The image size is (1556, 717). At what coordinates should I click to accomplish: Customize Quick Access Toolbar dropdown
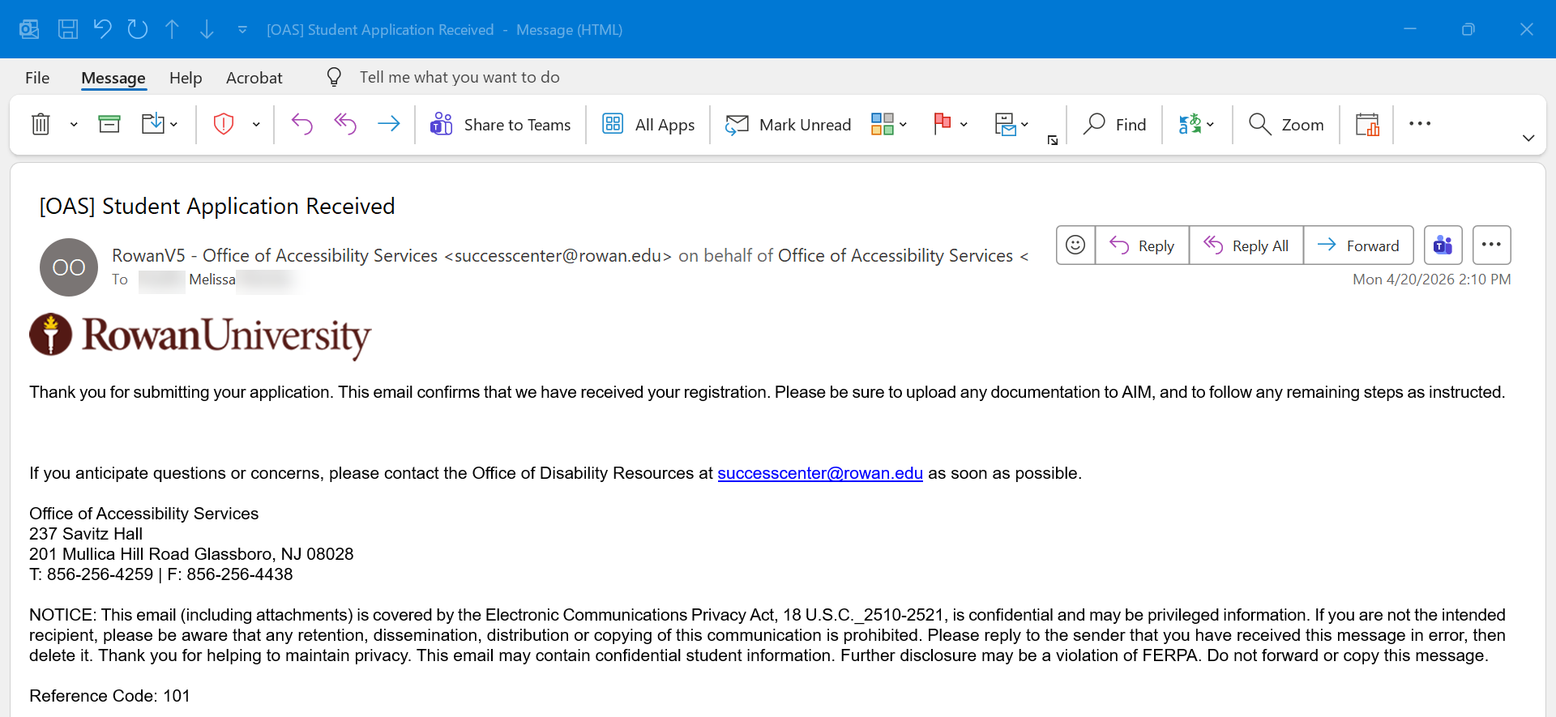click(242, 30)
